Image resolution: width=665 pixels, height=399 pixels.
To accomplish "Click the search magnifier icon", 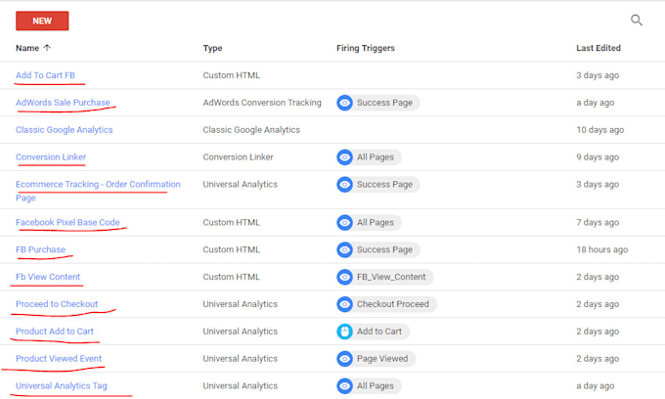I will pos(637,20).
